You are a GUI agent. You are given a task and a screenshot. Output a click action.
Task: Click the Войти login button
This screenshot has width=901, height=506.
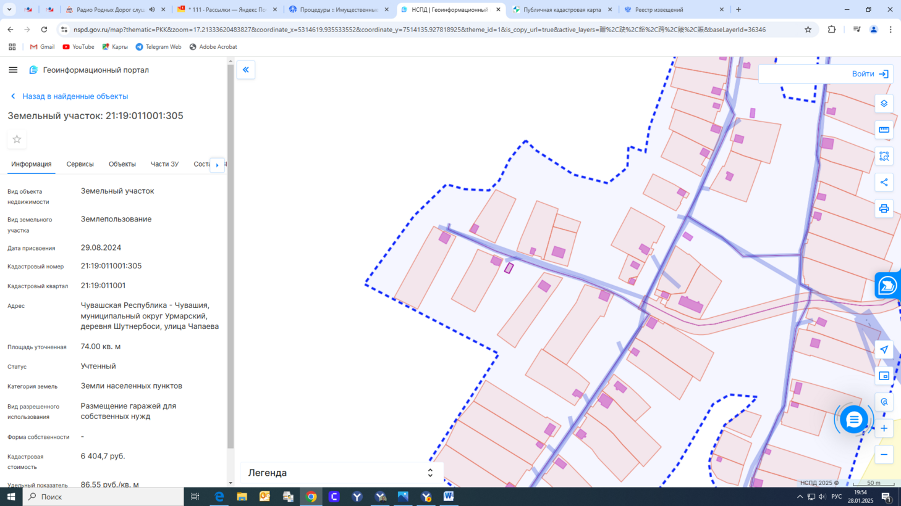(869, 74)
